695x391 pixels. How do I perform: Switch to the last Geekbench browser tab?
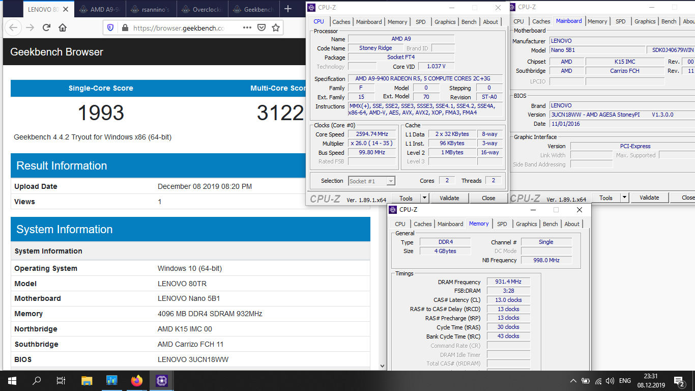point(254,9)
